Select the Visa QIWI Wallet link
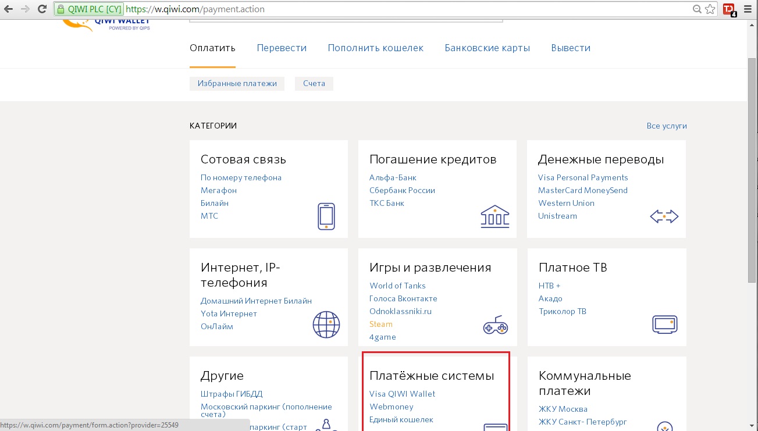The height and width of the screenshot is (431, 758). 402,394
